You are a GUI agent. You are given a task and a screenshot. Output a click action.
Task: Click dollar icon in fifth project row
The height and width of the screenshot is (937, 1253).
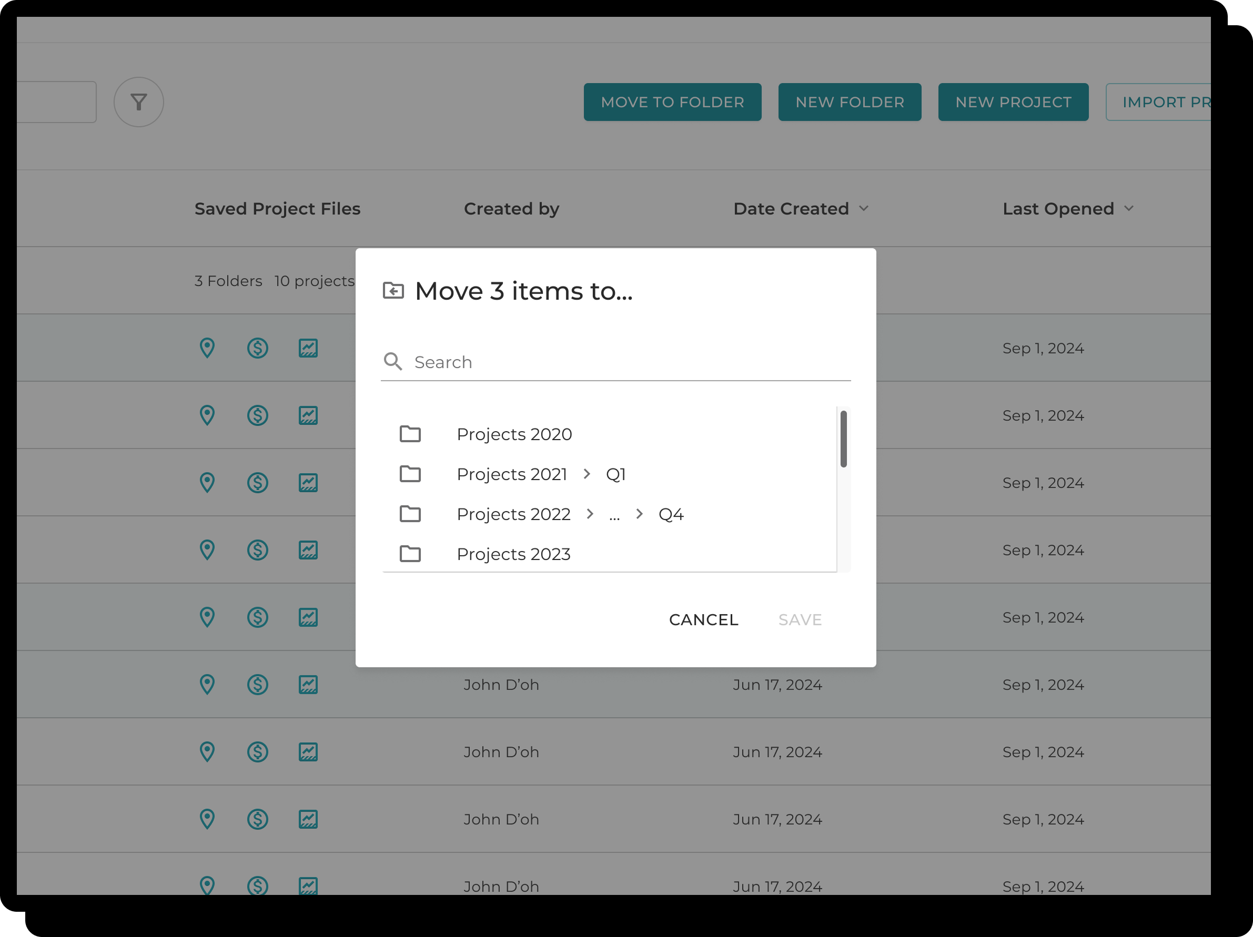click(x=257, y=617)
